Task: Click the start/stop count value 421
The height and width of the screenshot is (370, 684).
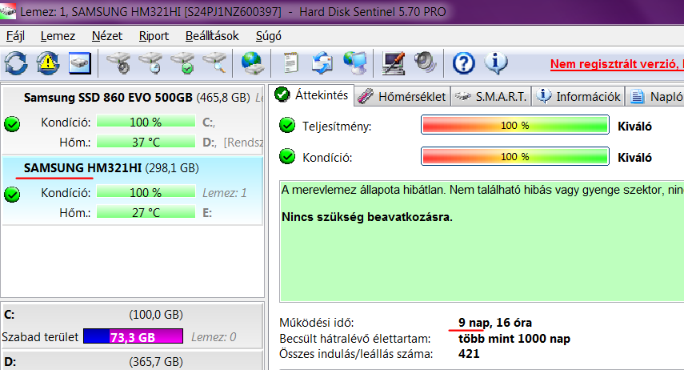Action: pos(469,354)
